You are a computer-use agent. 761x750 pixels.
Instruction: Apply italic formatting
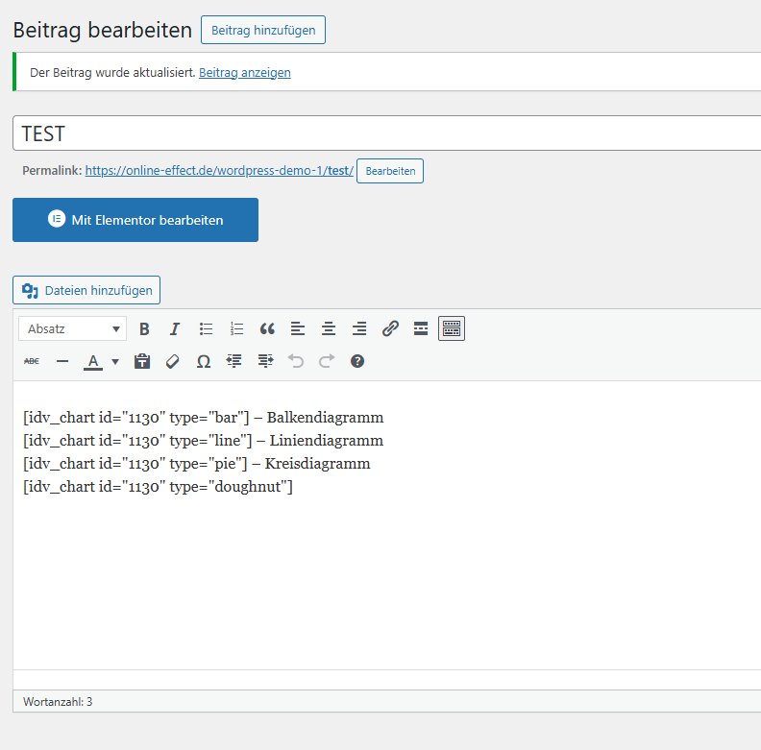(x=175, y=329)
